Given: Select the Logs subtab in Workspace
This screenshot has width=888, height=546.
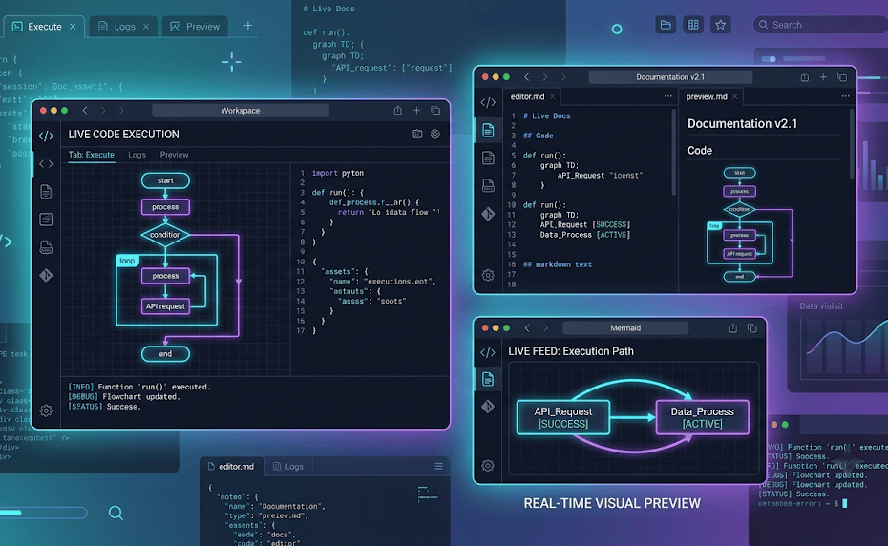Looking at the screenshot, I should (x=137, y=155).
